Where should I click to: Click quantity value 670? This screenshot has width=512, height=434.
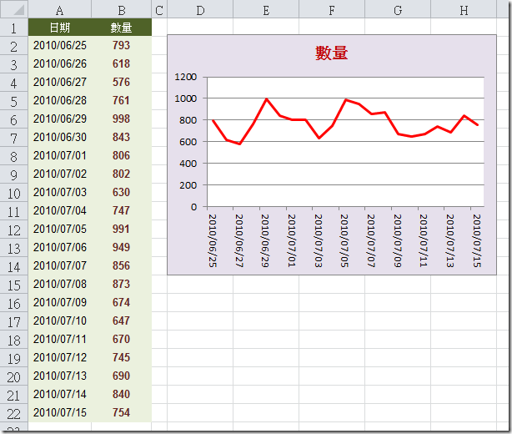[x=121, y=339]
